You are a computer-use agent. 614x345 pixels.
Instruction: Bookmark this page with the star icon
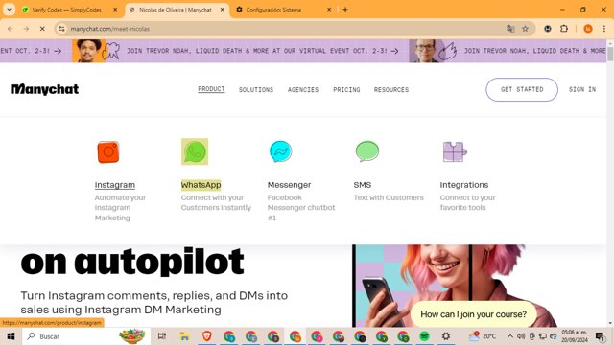tap(525, 29)
